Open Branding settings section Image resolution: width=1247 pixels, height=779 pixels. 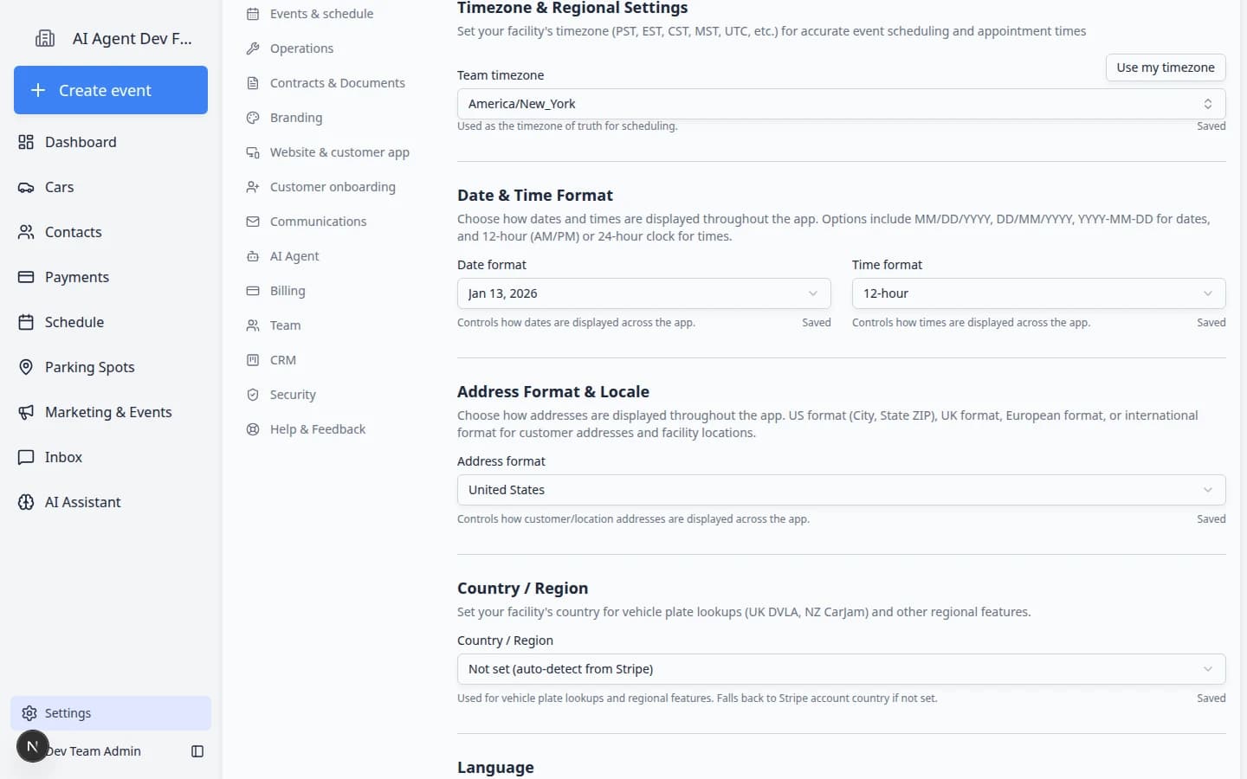(296, 118)
